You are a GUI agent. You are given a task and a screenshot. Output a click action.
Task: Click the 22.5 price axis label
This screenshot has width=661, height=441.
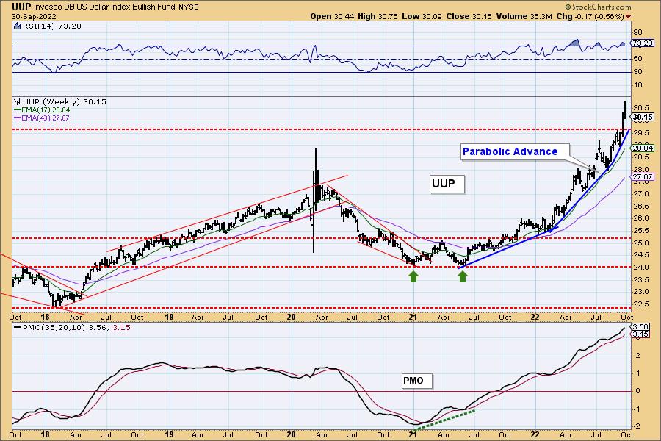640,304
